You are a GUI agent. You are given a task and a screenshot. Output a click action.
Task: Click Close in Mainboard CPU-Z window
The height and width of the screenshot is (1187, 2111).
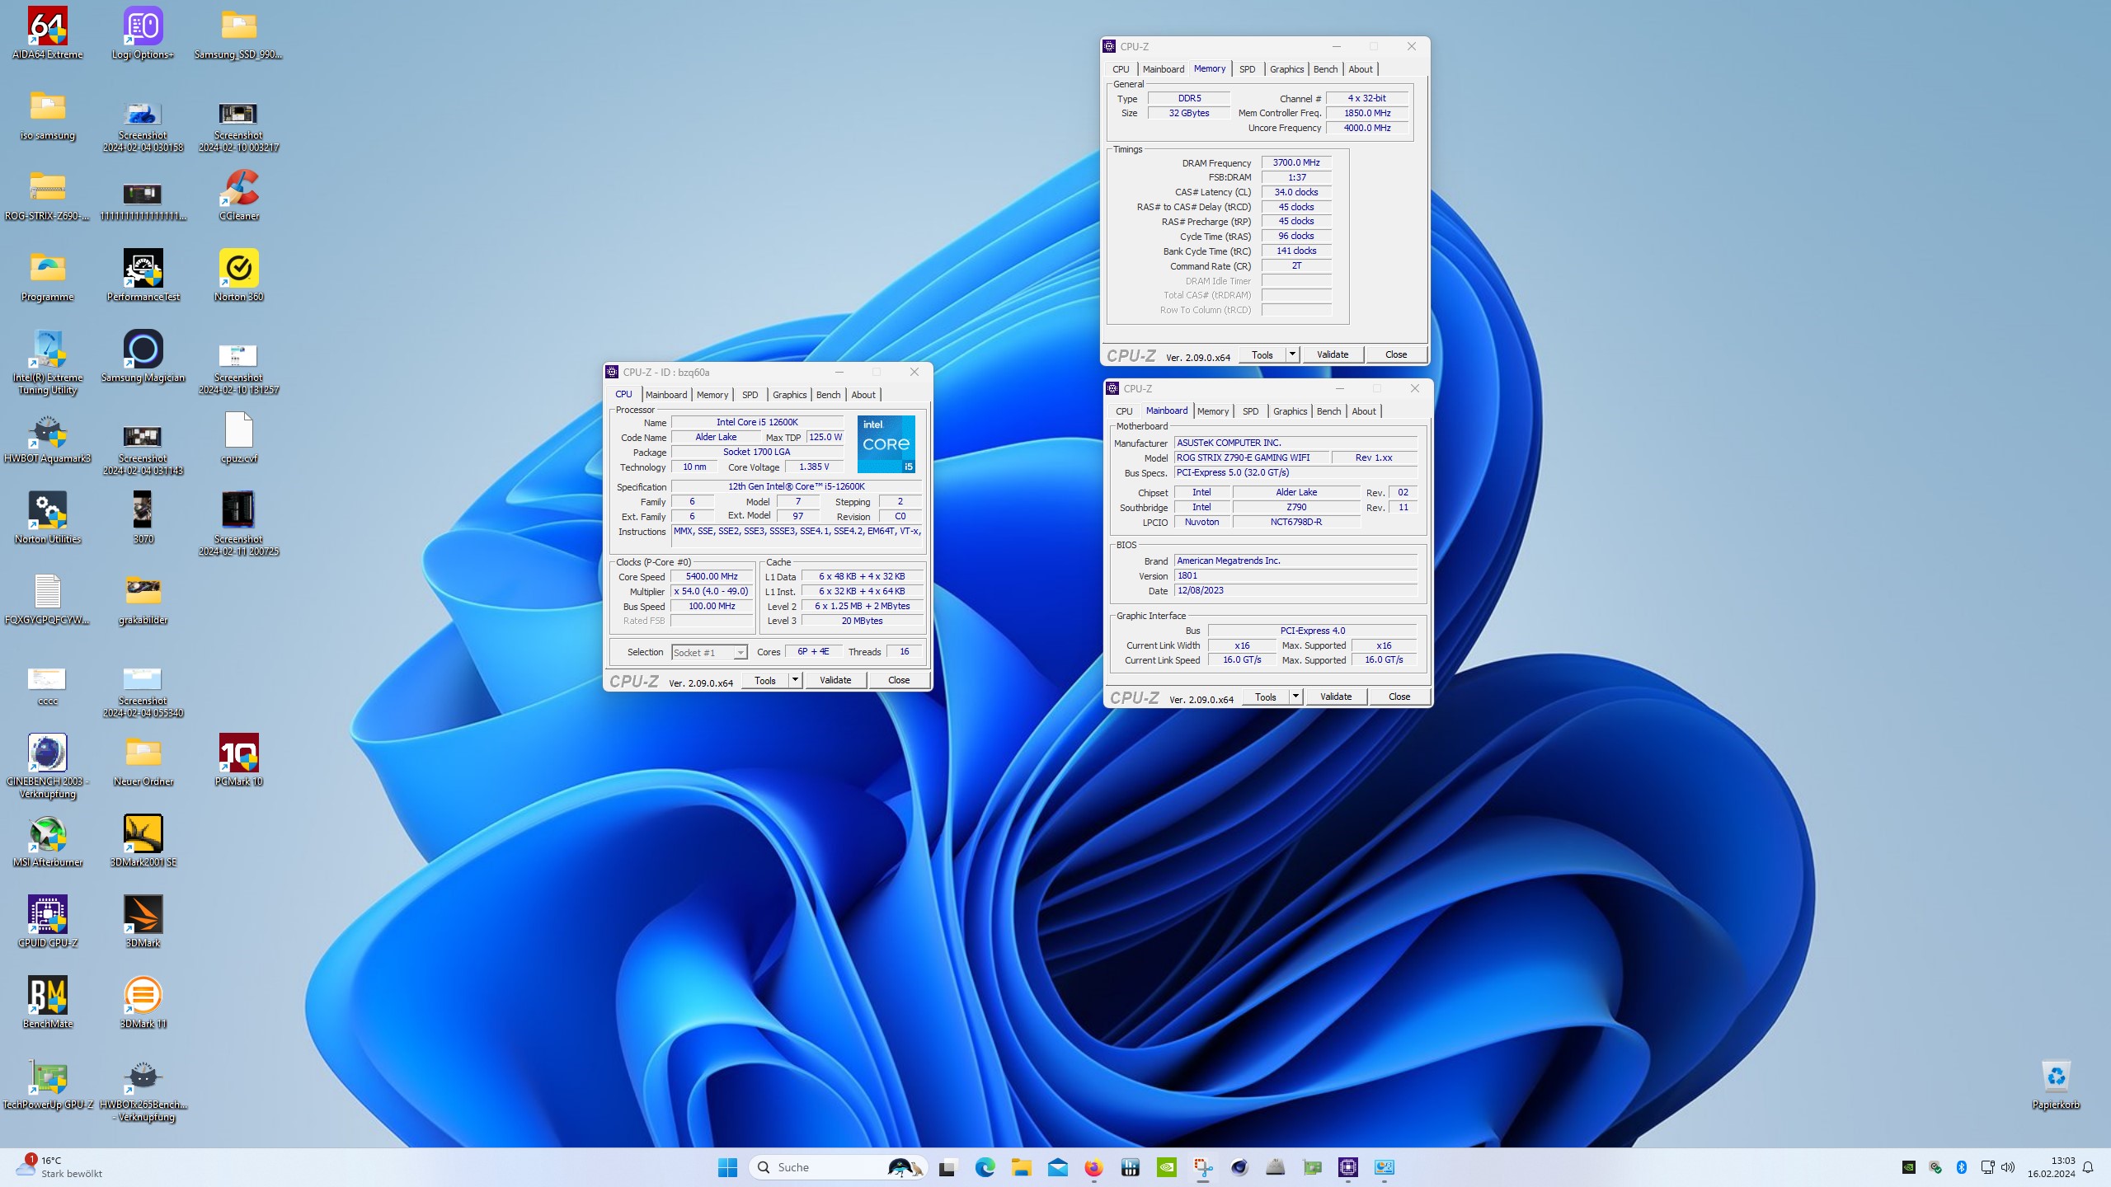(1399, 697)
